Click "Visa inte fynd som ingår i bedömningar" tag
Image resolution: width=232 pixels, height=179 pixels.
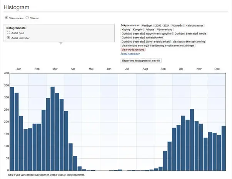[x=158, y=46]
